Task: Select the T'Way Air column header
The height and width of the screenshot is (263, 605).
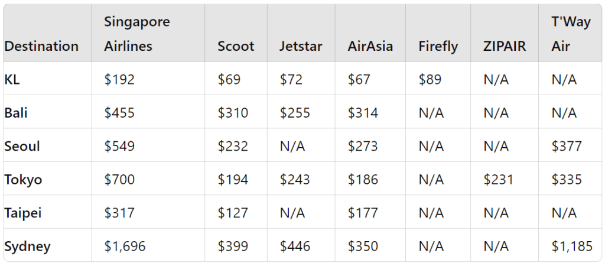Action: click(571, 34)
